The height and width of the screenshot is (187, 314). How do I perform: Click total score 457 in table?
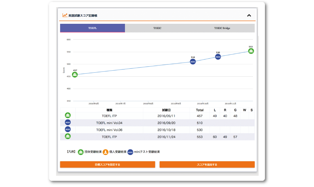(200, 116)
